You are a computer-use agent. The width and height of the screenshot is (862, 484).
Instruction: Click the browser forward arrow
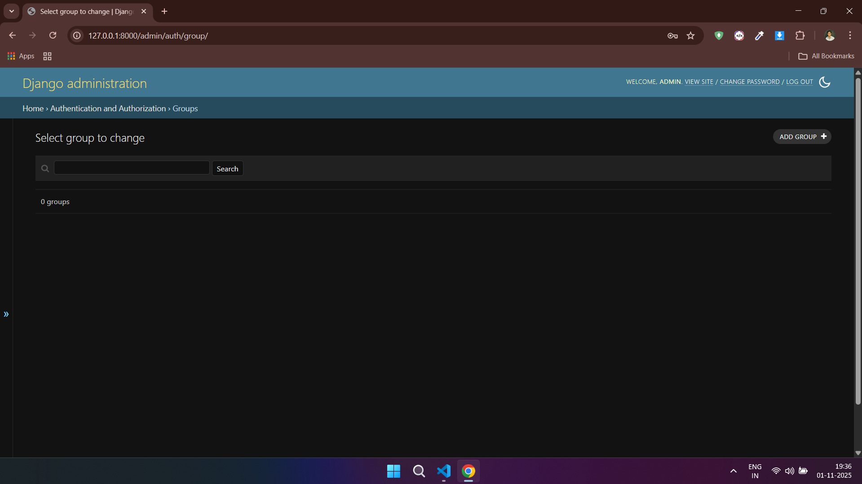pyautogui.click(x=32, y=35)
